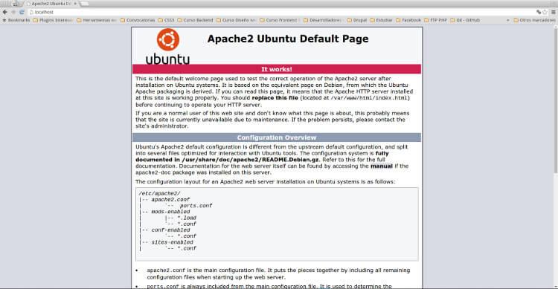Open the Curso Backend bookmark folder
Image resolution: width=558 pixels, height=289 pixels.
[x=195, y=20]
